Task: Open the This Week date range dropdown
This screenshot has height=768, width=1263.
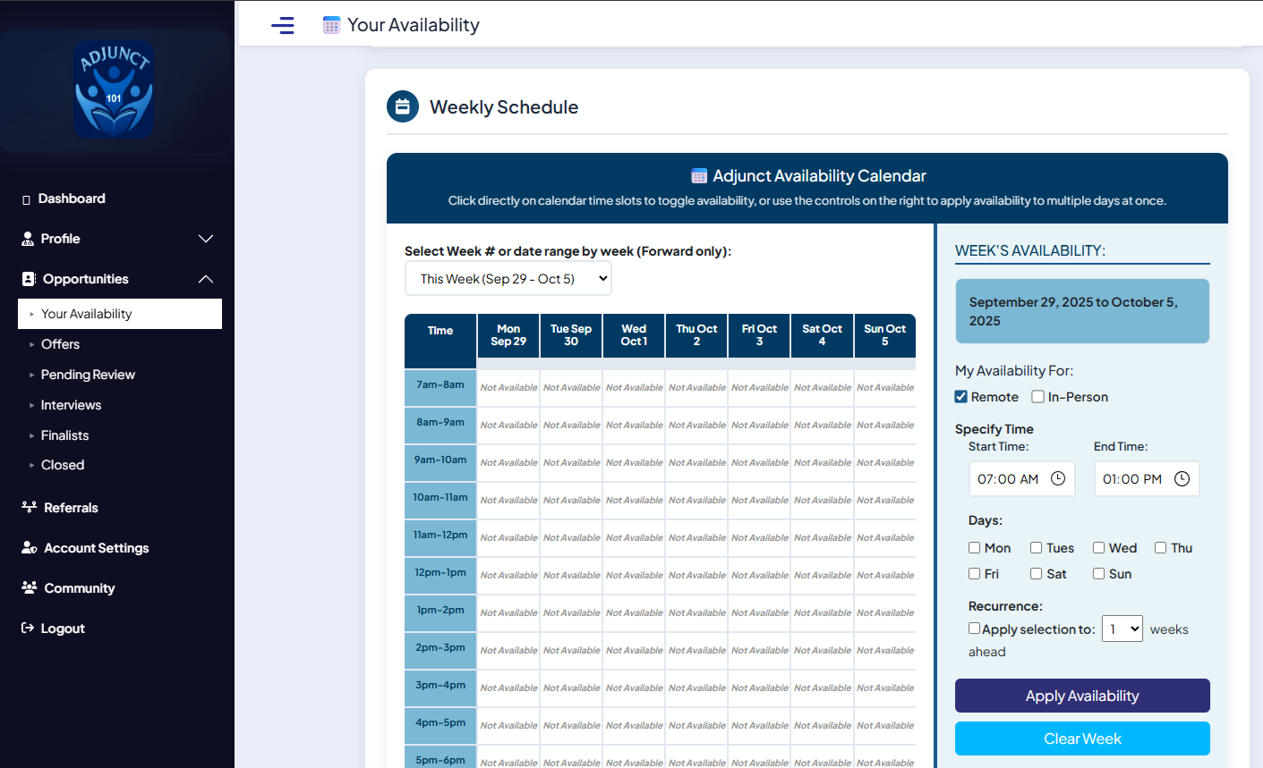Action: pyautogui.click(x=508, y=278)
